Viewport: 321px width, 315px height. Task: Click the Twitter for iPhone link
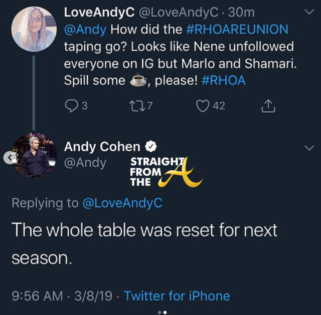(x=177, y=296)
